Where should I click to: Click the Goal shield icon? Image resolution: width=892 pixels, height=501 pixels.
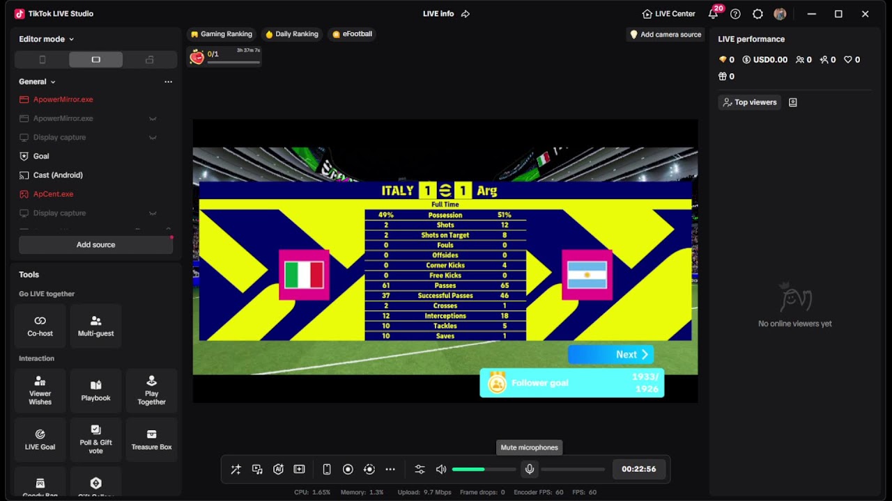pos(24,156)
